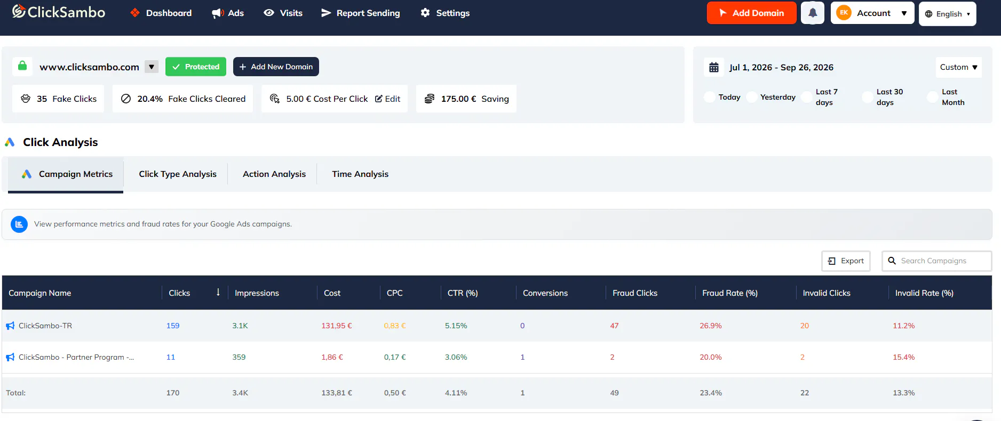Select the Last 7 days option
Viewport: 1001px width, 421px height.
pos(807,97)
